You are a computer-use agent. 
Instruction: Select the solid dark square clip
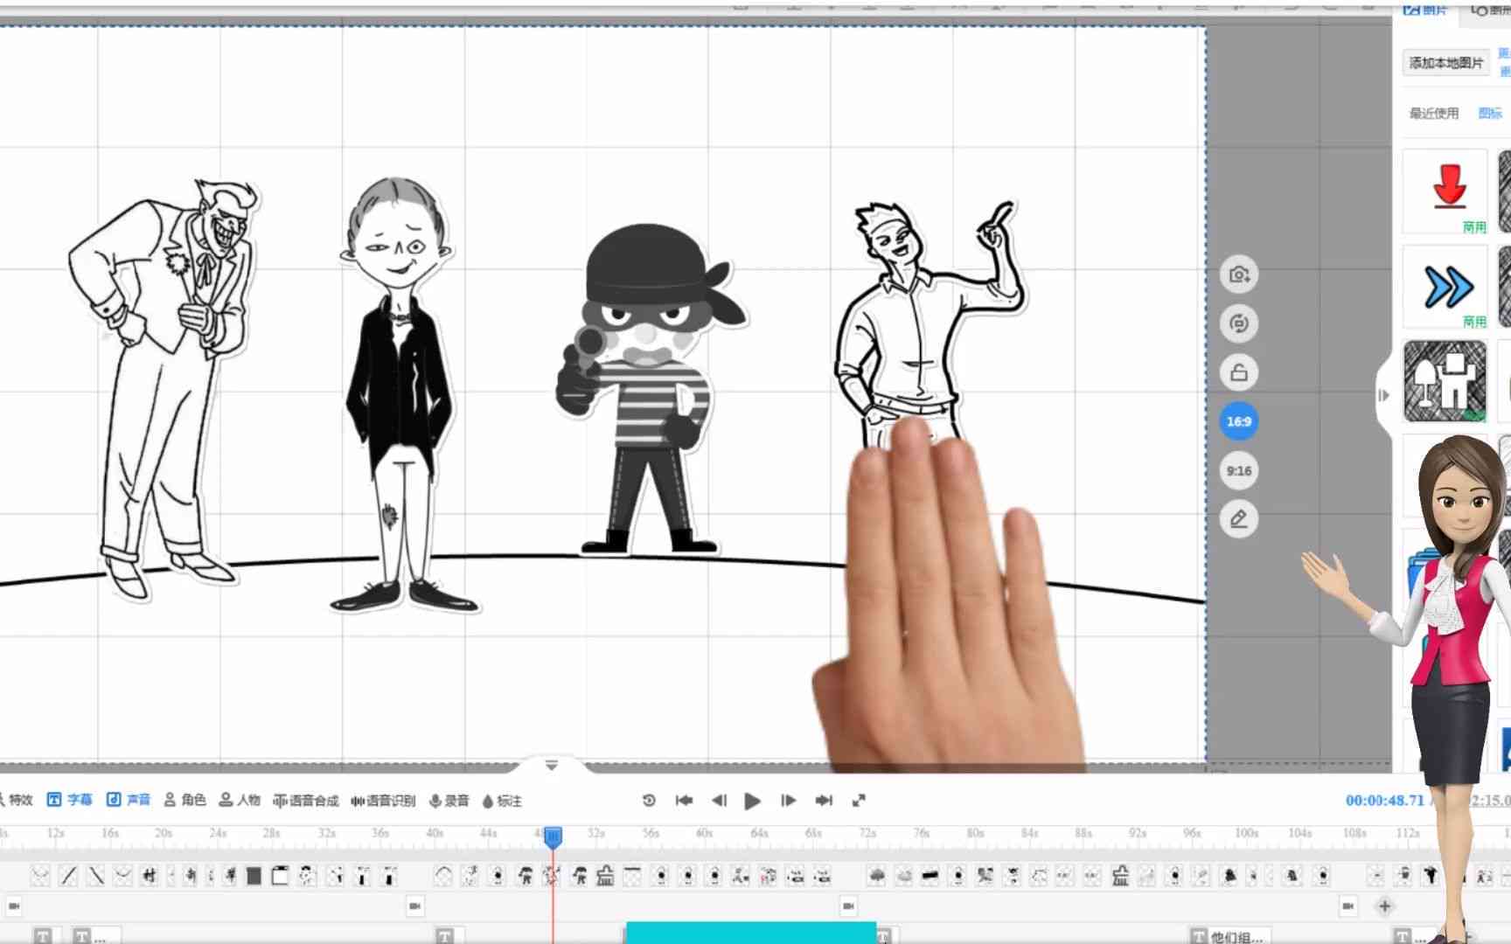[254, 875]
